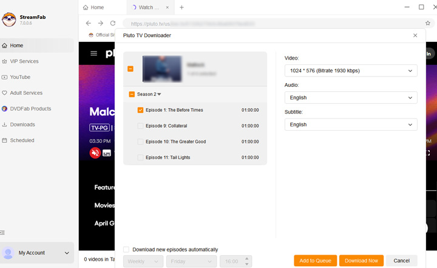Open Home in the sidebar
This screenshot has height=268, width=437.
37,46
